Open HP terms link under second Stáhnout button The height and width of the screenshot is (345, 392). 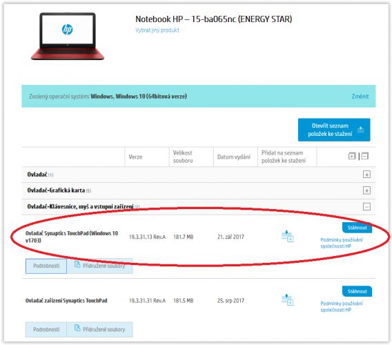pos(341,306)
